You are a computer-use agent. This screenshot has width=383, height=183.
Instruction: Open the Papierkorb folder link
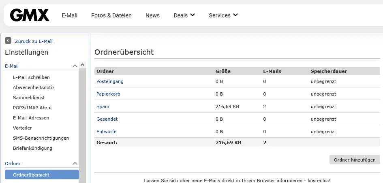pyautogui.click(x=108, y=94)
